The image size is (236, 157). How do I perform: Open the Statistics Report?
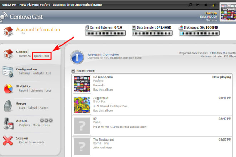tap(24, 91)
